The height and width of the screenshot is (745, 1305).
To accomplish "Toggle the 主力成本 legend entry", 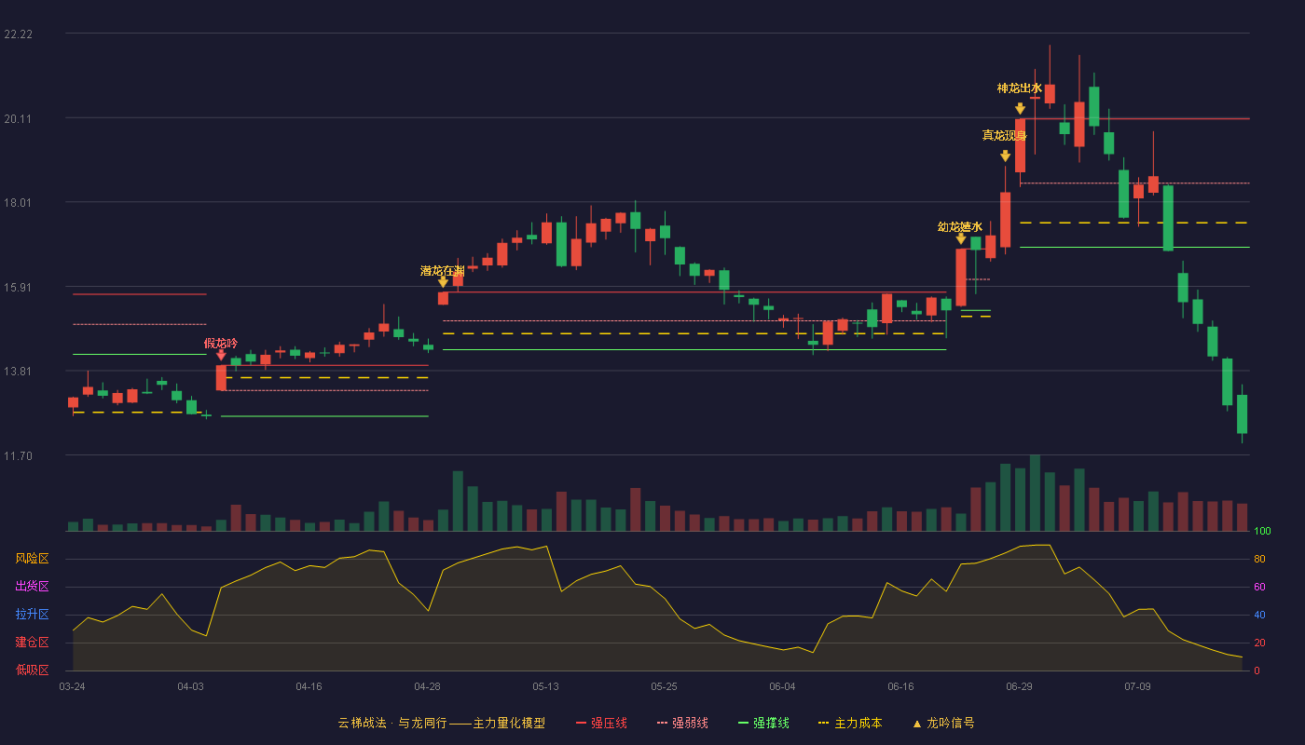I will click(850, 723).
